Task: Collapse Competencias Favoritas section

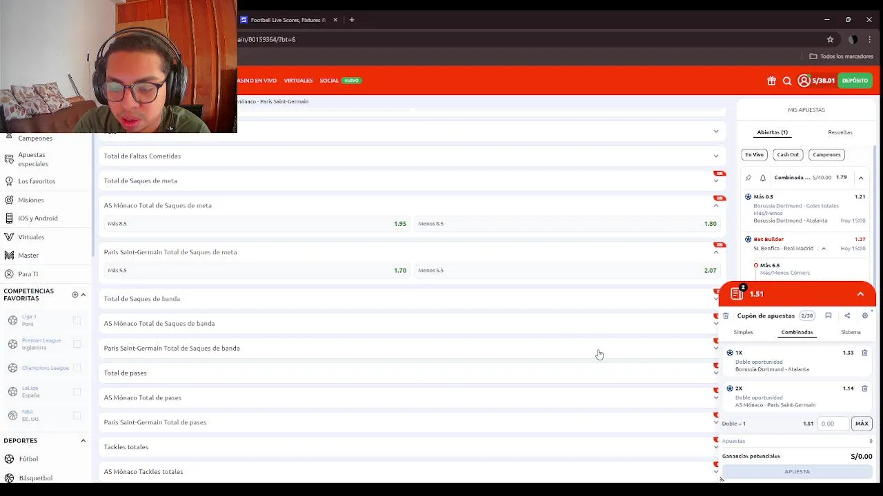Action: coord(83,295)
